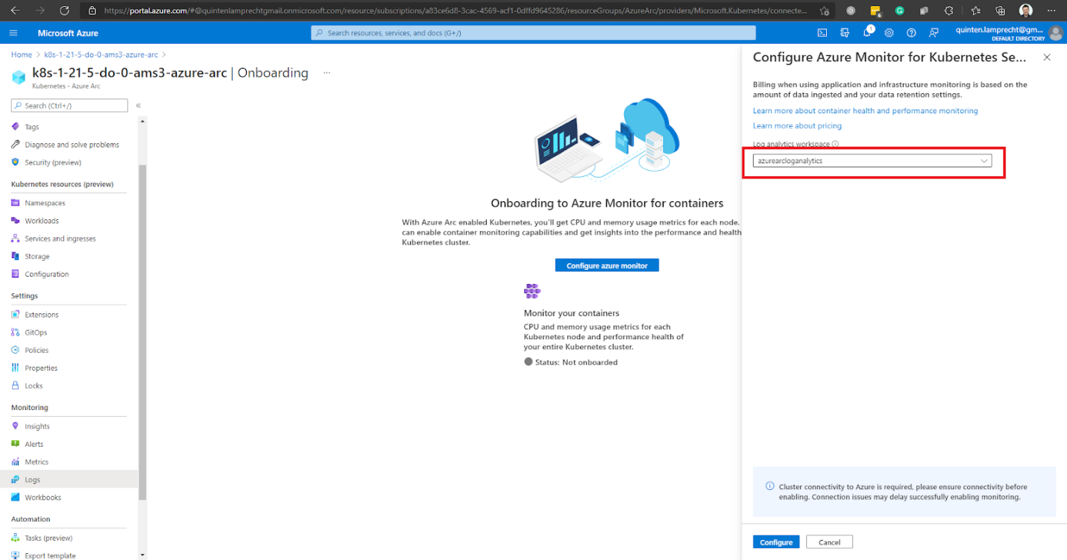Focus the sidebar Search (Ctrl+/) field
Image resolution: width=1067 pixels, height=560 pixels.
[69, 106]
